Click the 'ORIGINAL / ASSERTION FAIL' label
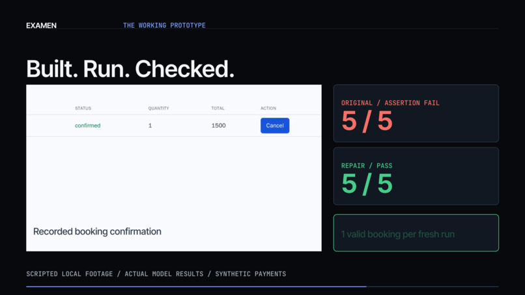 point(390,103)
